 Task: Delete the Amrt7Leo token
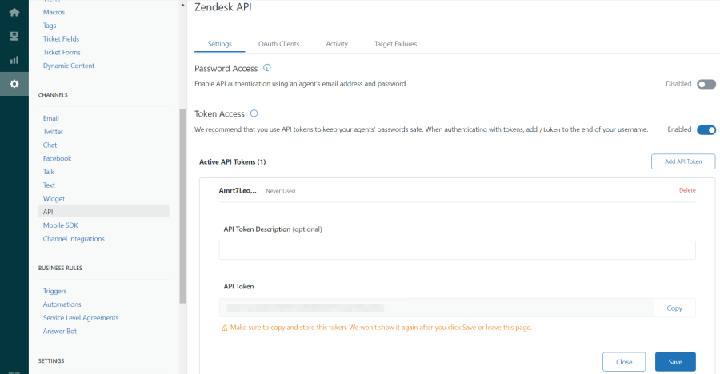[x=687, y=190]
